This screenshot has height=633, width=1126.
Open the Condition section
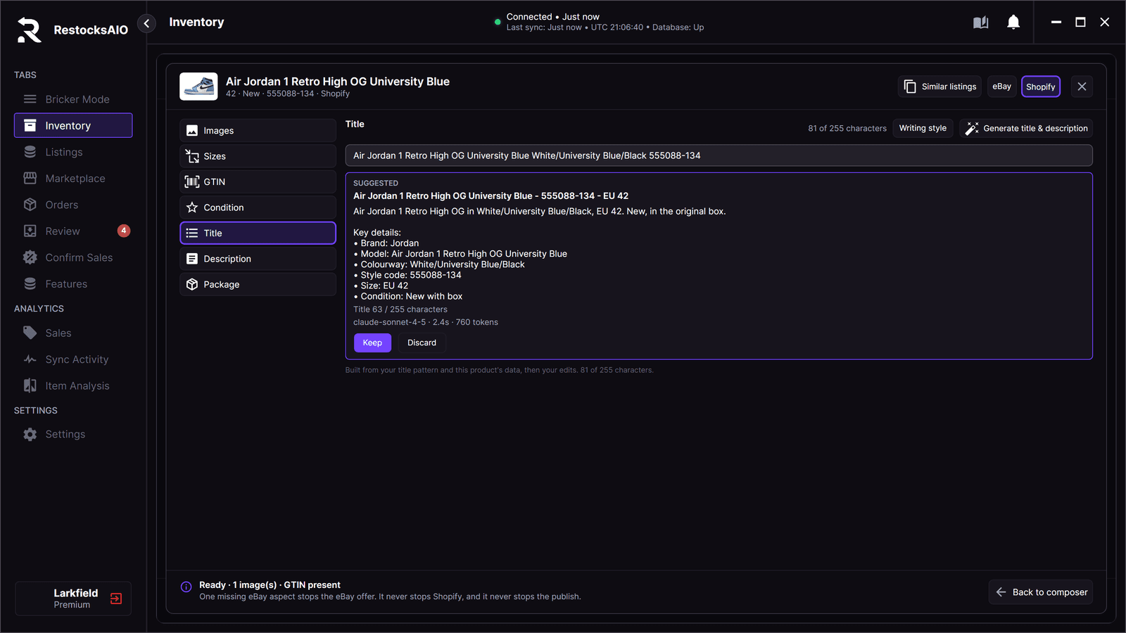[258, 207]
